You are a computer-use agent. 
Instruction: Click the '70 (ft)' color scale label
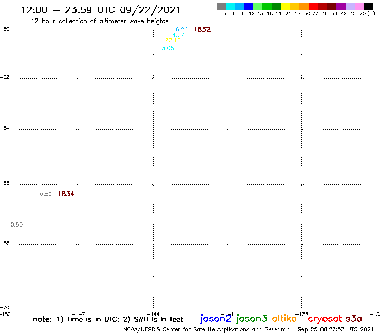pyautogui.click(x=367, y=14)
